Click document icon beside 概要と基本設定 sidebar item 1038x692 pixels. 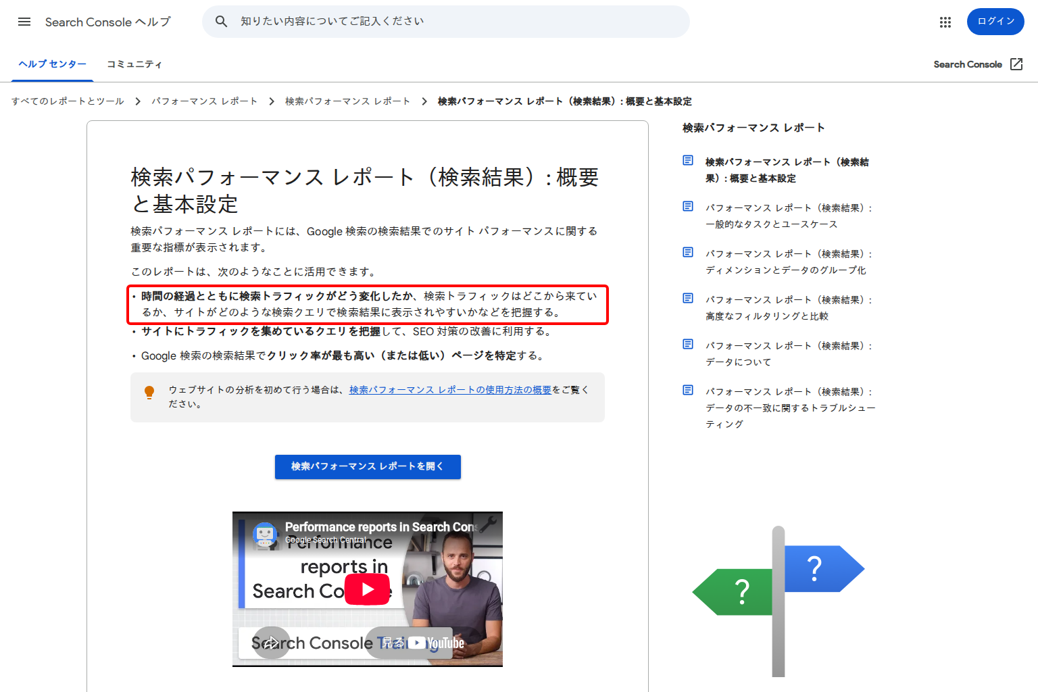click(x=688, y=160)
